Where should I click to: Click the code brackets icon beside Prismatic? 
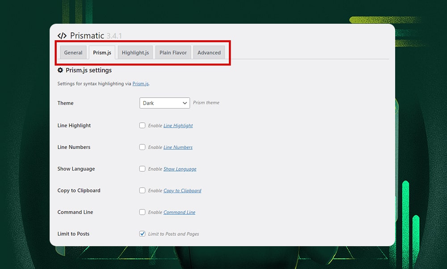62,35
